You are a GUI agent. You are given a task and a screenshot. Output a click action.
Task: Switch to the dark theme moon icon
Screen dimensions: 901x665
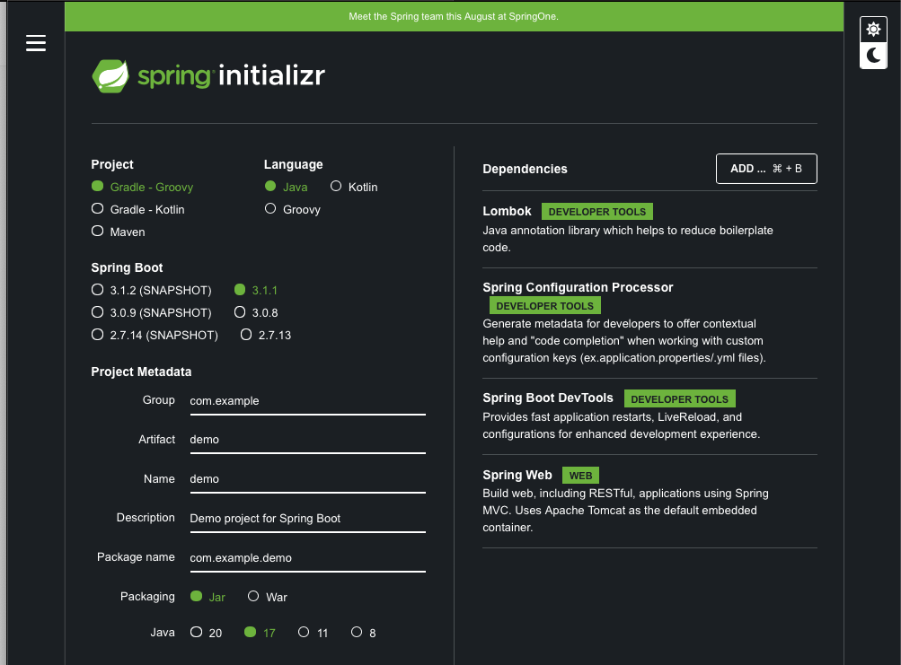pyautogui.click(x=873, y=56)
